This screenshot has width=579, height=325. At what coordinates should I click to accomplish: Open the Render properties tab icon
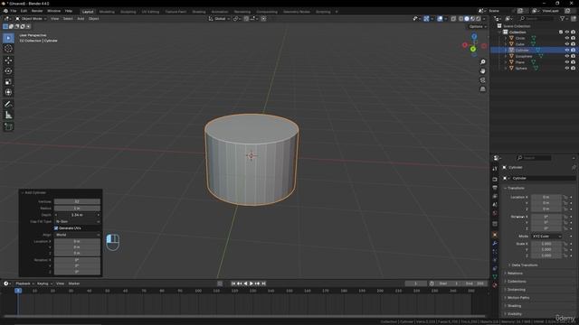[495, 180]
